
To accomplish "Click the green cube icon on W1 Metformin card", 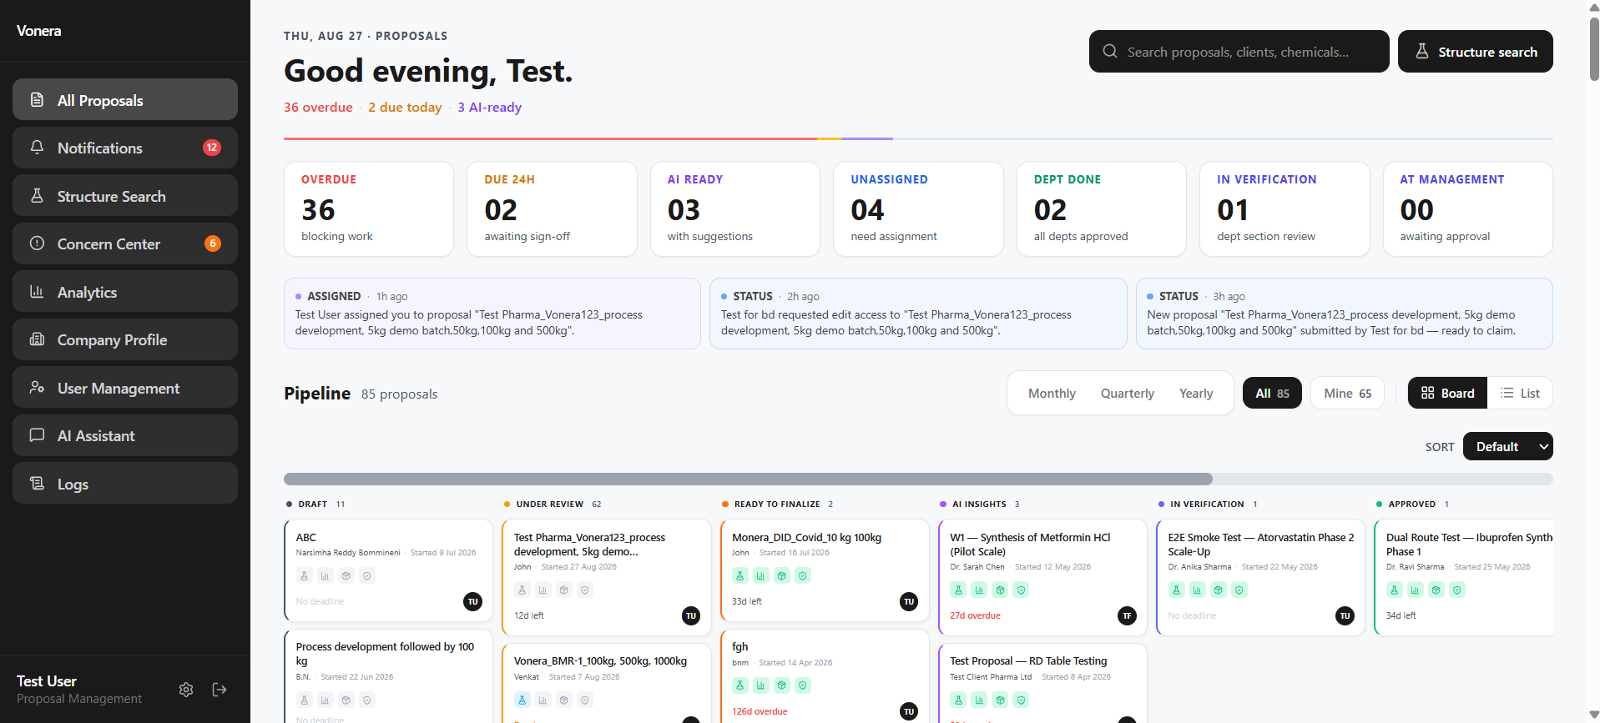I will [1000, 590].
